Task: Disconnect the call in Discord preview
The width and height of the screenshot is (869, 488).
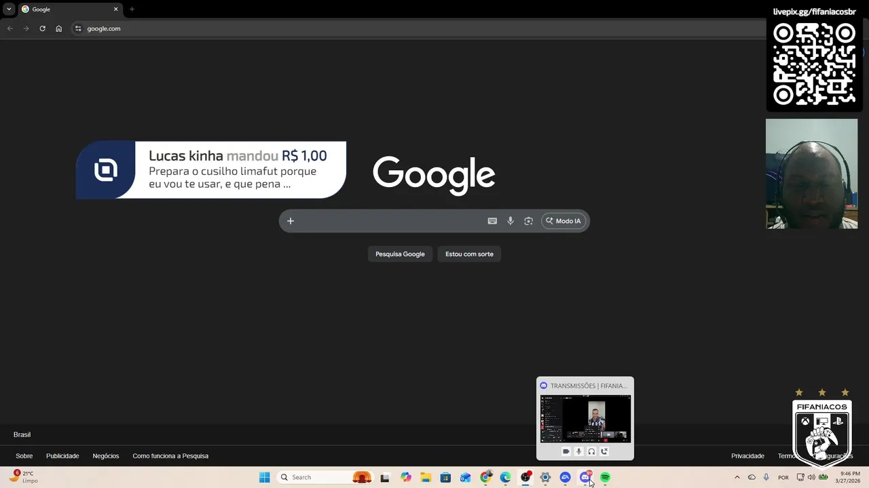Action: [x=604, y=451]
